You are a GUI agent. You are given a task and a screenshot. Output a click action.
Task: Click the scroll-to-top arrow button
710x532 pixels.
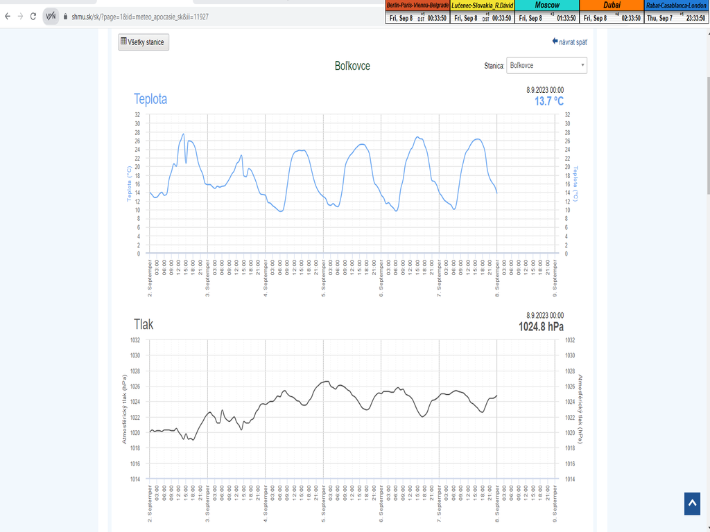point(693,504)
